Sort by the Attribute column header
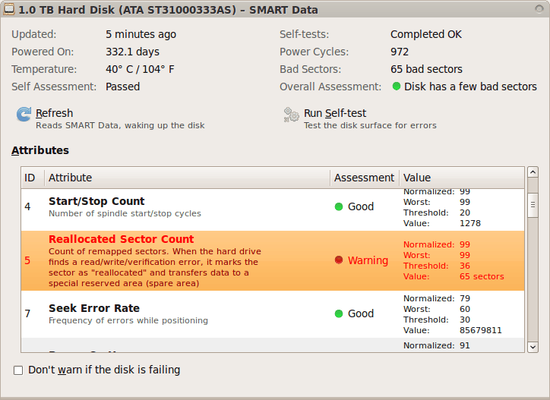Image resolution: width=550 pixels, height=400 pixels. (x=70, y=178)
